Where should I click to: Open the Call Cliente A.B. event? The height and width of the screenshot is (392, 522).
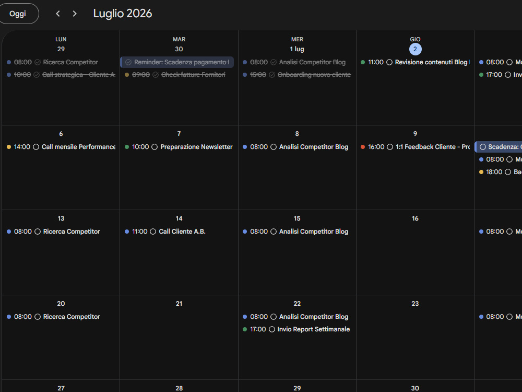pyautogui.click(x=179, y=232)
